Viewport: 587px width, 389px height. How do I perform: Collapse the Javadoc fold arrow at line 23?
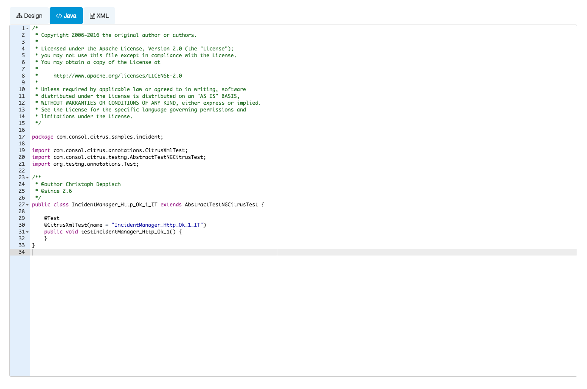coord(28,178)
